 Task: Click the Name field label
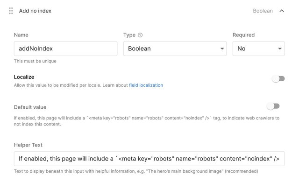[21, 35]
